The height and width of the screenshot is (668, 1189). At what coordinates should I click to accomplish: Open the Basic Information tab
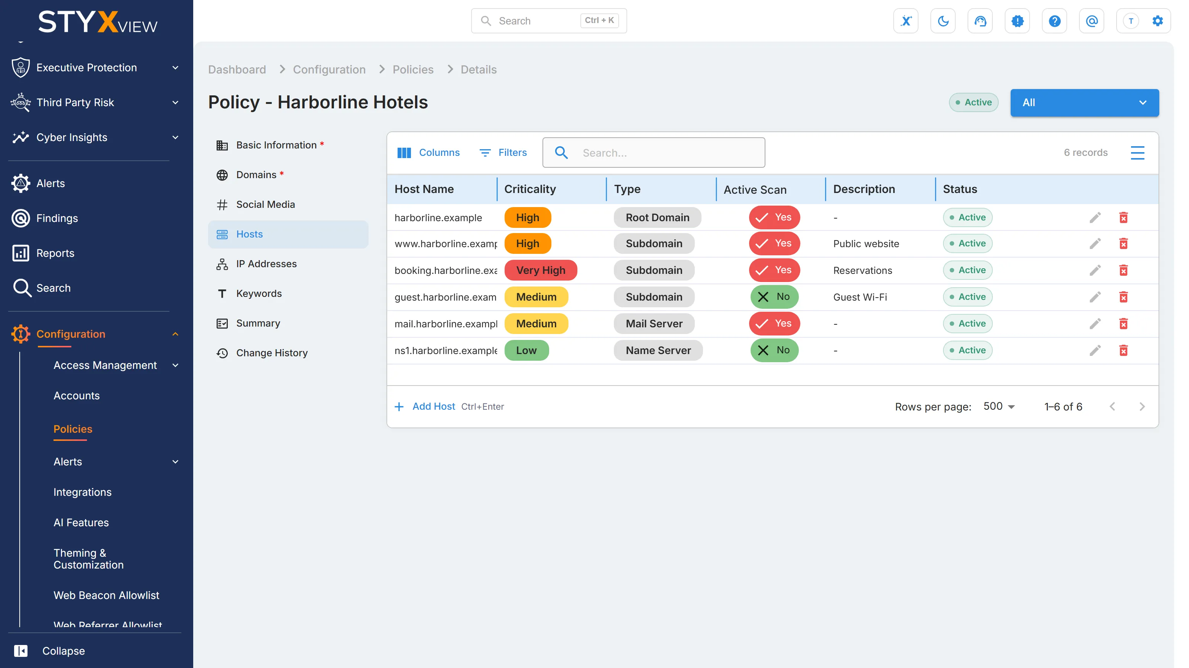tap(288, 145)
